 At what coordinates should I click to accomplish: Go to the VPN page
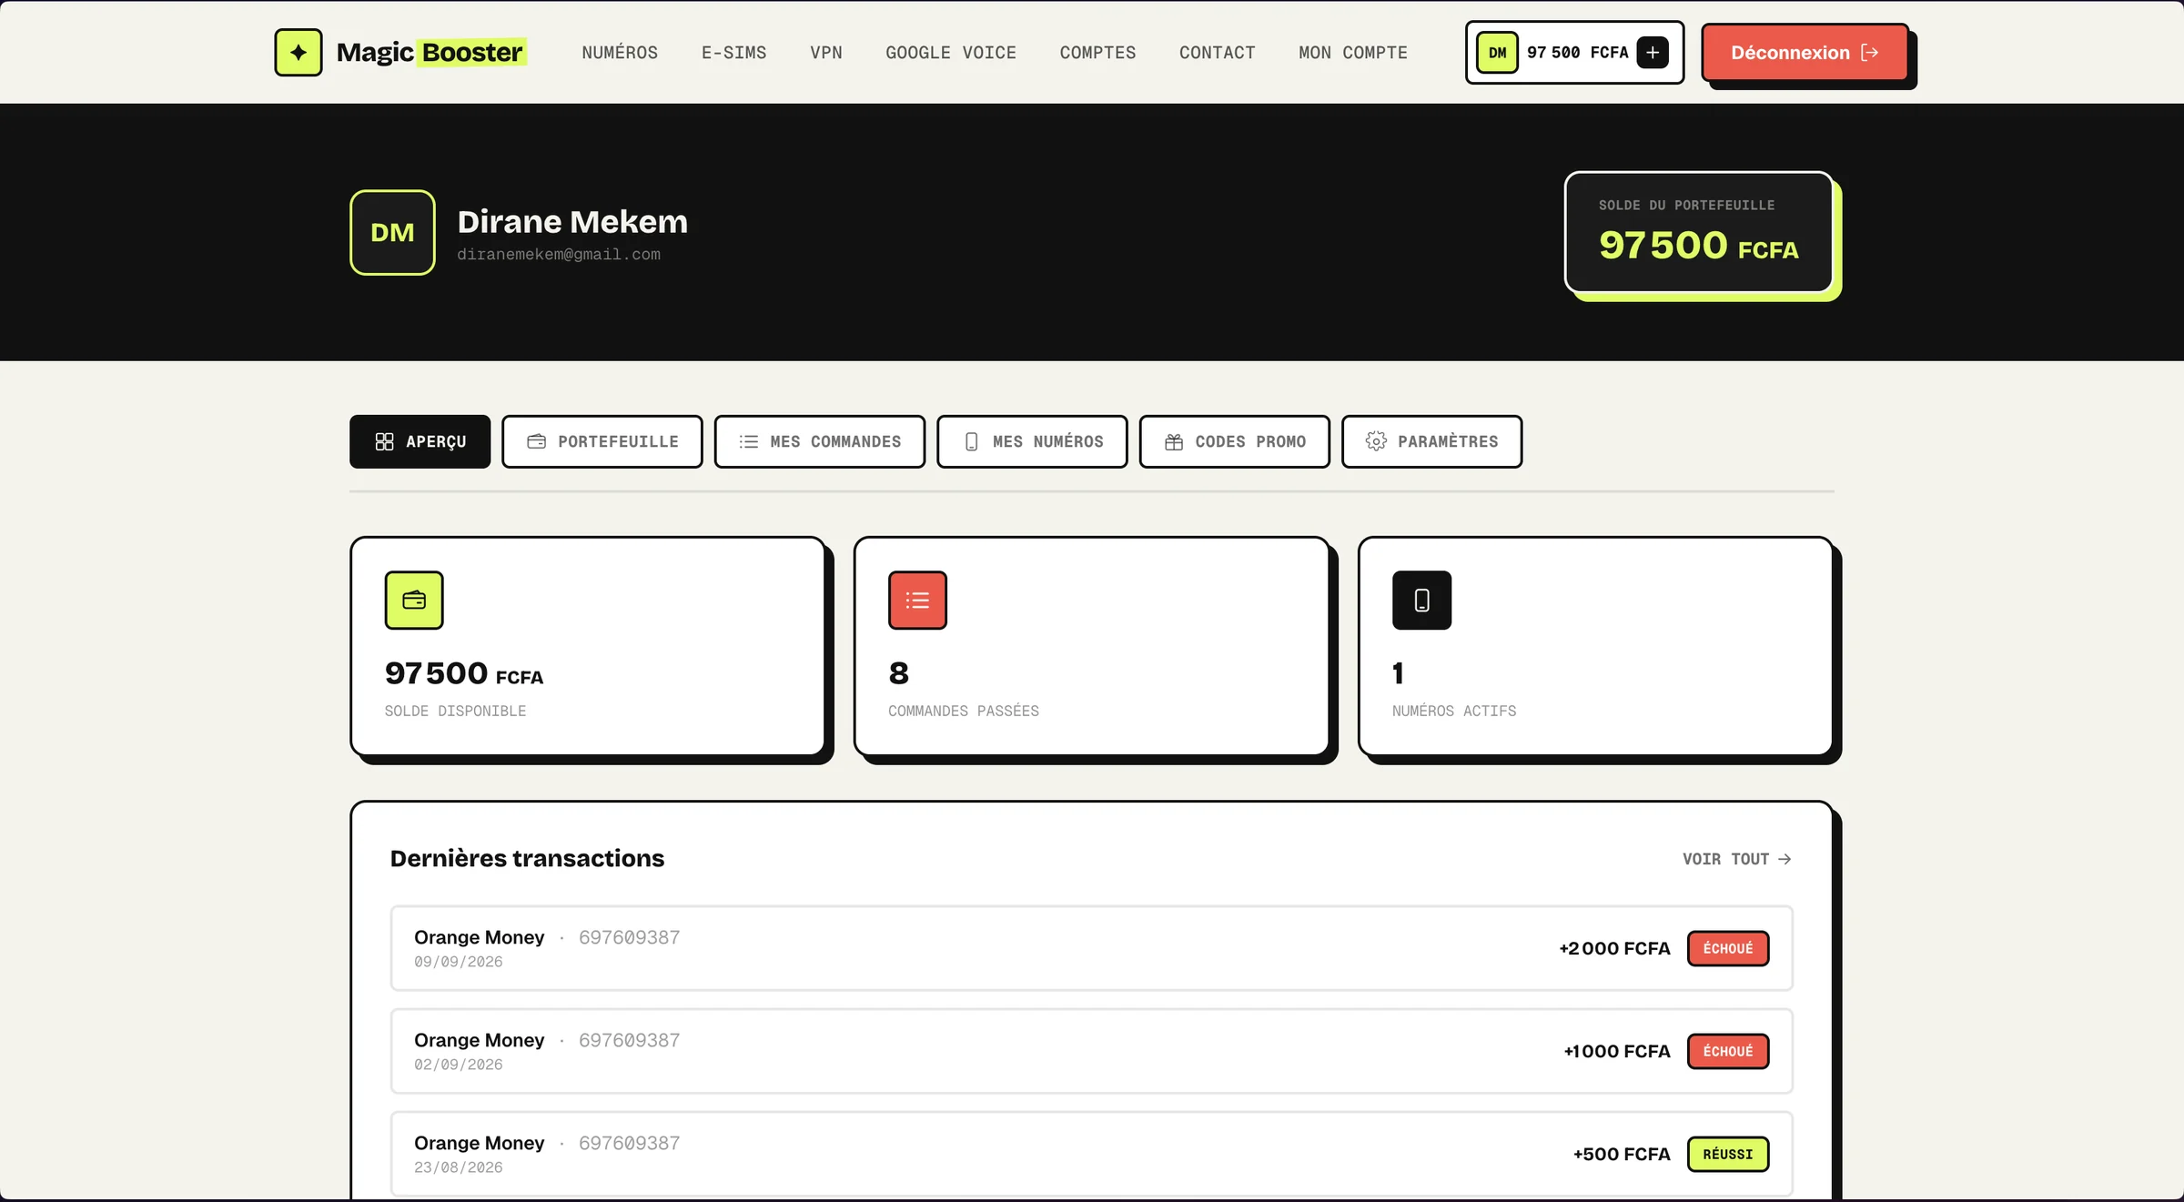click(x=826, y=53)
